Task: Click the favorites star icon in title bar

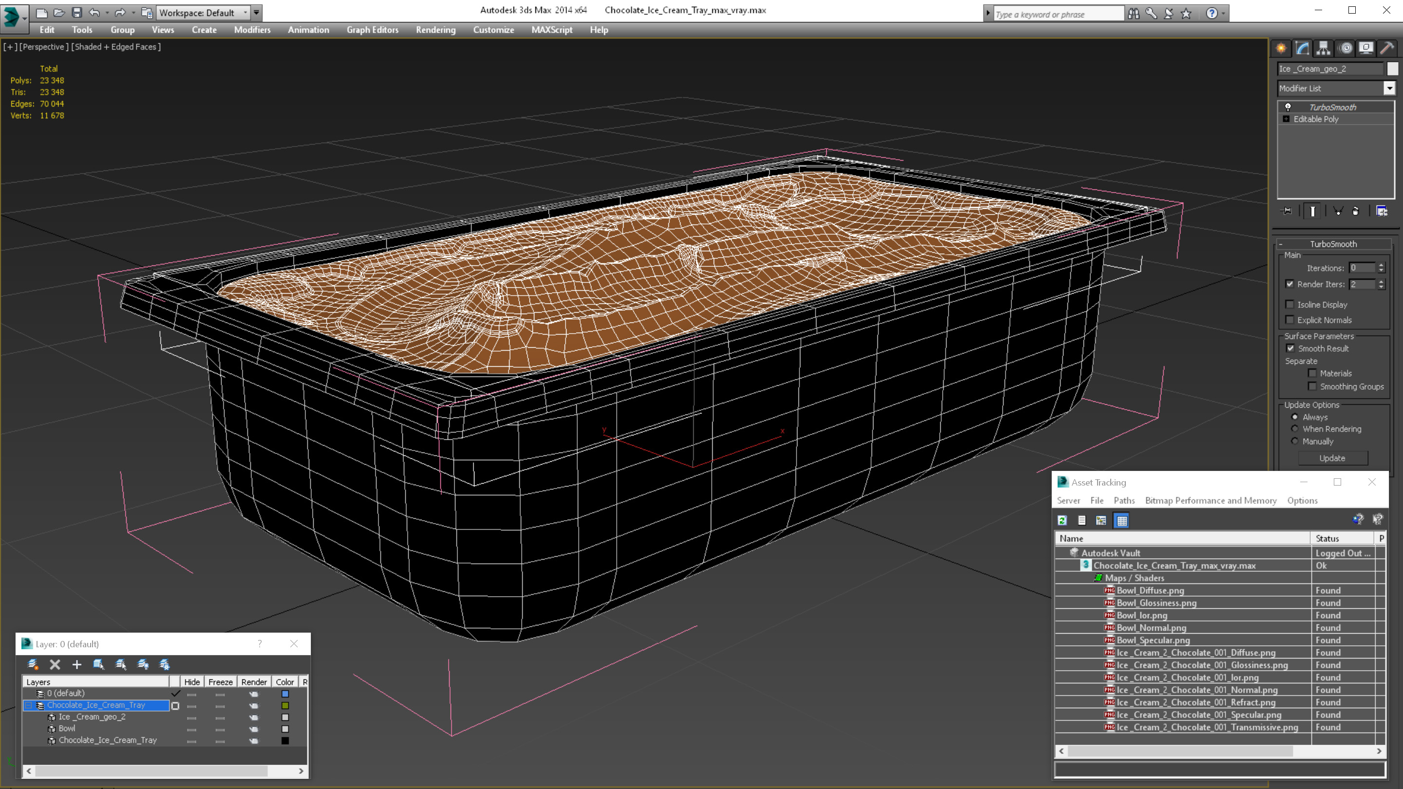Action: pyautogui.click(x=1186, y=14)
